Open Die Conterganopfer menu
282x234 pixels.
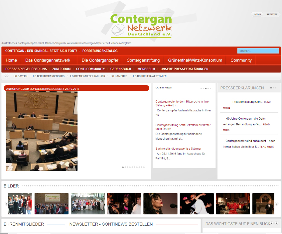coord(100,60)
